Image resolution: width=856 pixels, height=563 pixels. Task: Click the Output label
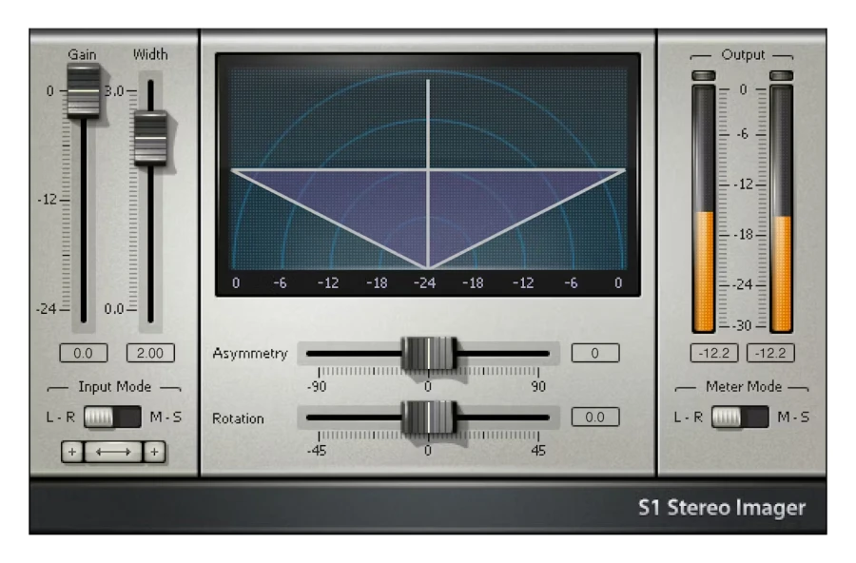pyautogui.click(x=743, y=54)
